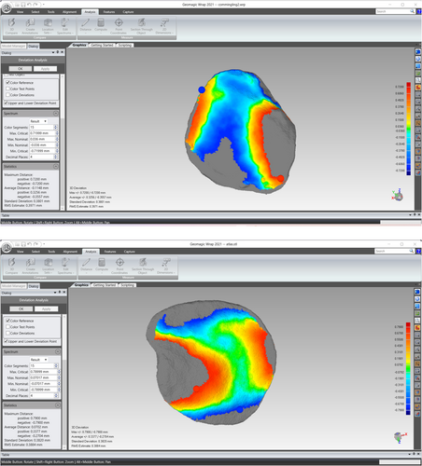Click OK in commingling2.wrp Deviation Analysis dialog
The width and height of the screenshot is (422, 466).
21,69
